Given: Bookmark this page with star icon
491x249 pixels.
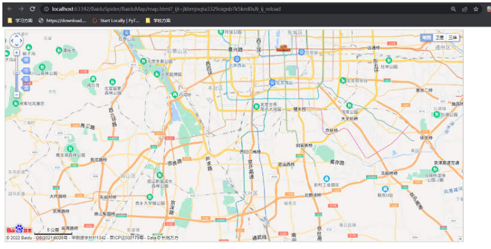Looking at the screenshot, I should tap(476, 9).
